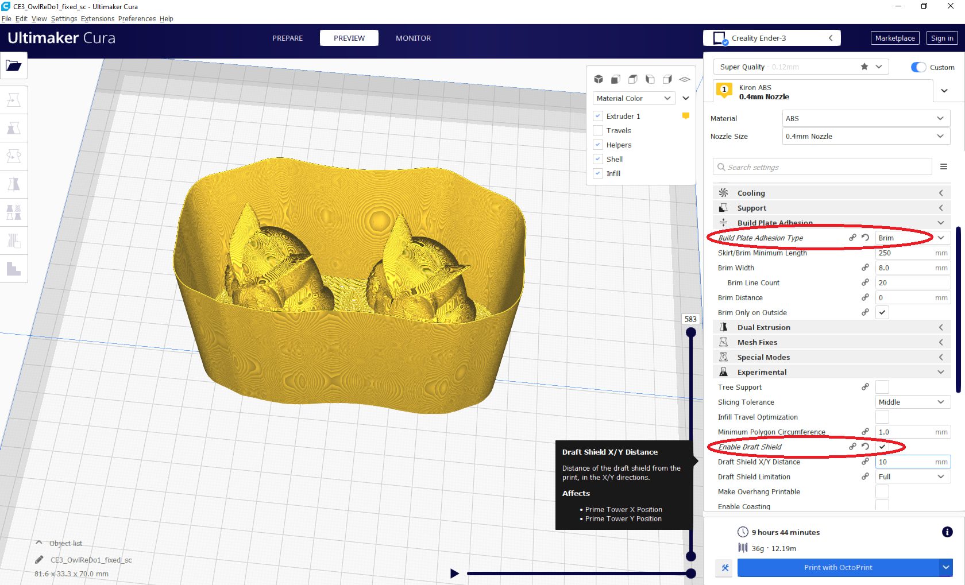This screenshot has width=965, height=585.
Task: Open Settings menu
Action: coord(64,18)
